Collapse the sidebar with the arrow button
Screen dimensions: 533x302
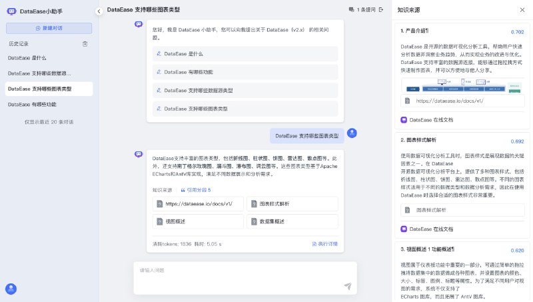tap(99, 11)
